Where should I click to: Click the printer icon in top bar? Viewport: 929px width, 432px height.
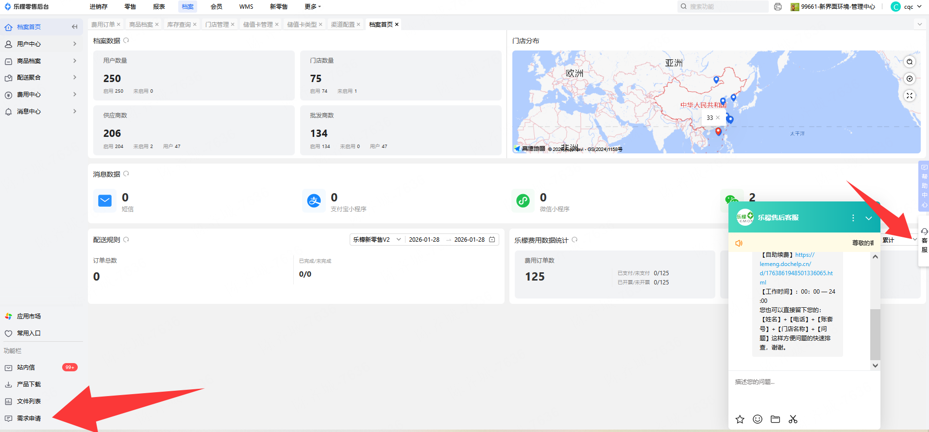click(x=777, y=7)
